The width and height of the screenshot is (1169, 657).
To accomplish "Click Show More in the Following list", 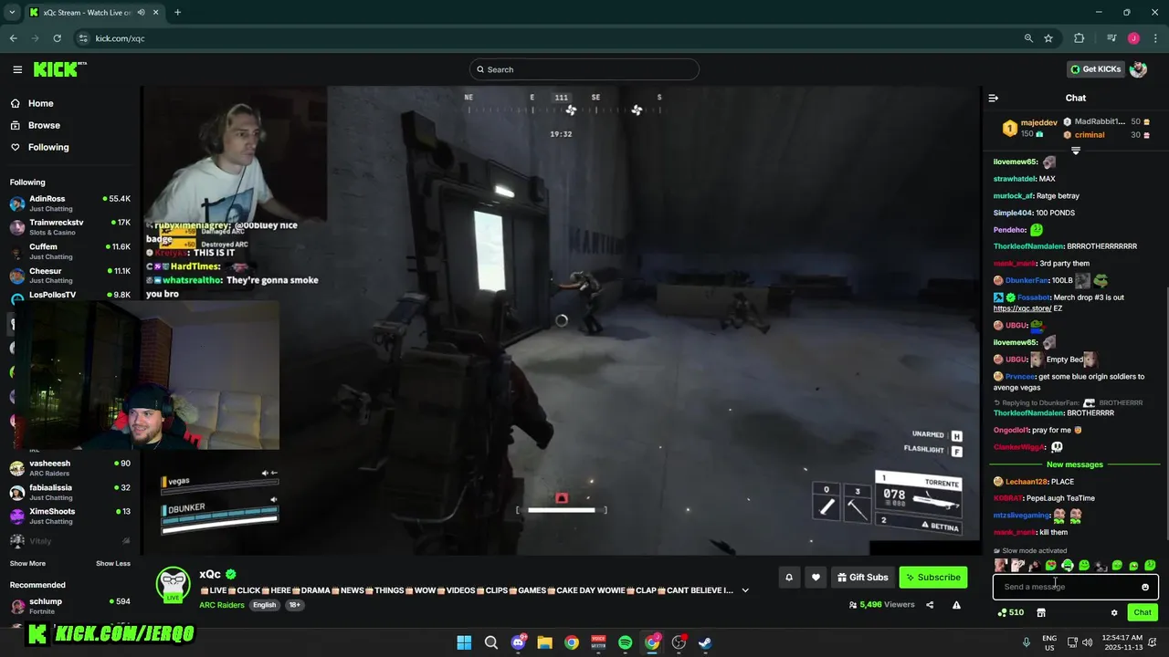I will click(x=27, y=563).
